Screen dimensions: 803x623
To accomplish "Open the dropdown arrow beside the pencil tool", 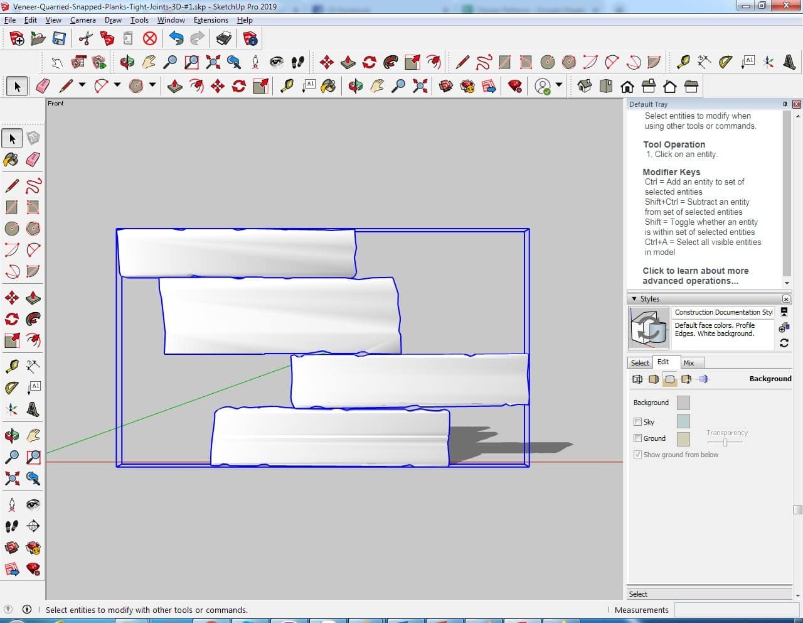I will click(82, 85).
